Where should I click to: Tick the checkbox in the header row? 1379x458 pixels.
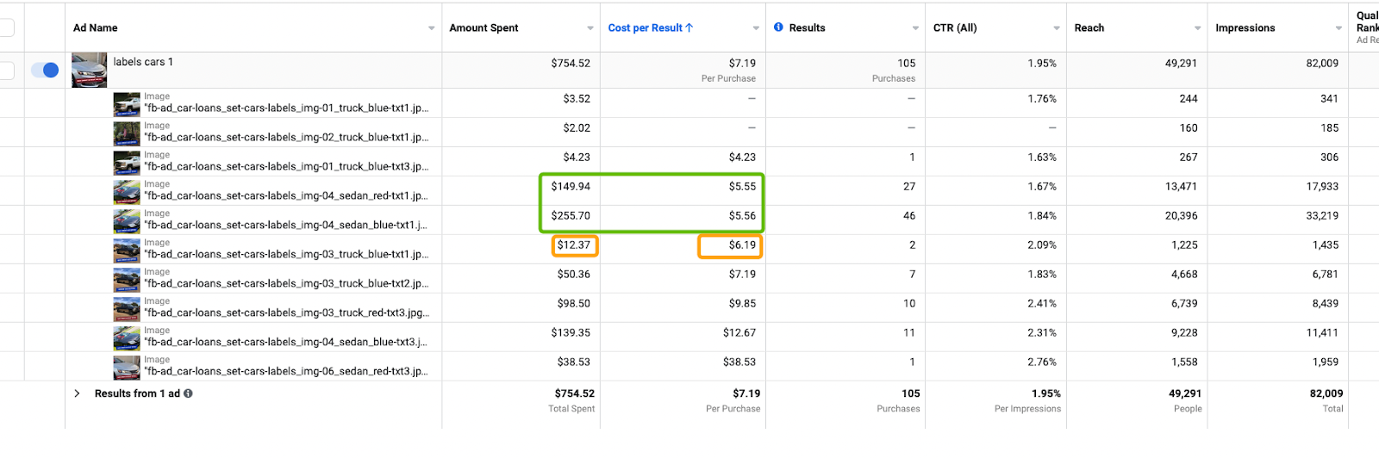click(x=6, y=28)
